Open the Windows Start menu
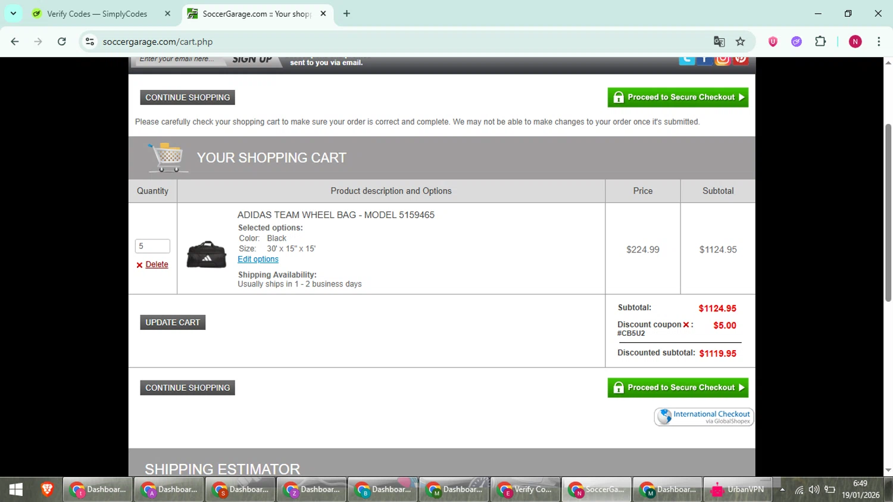This screenshot has height=502, width=893. tap(16, 489)
